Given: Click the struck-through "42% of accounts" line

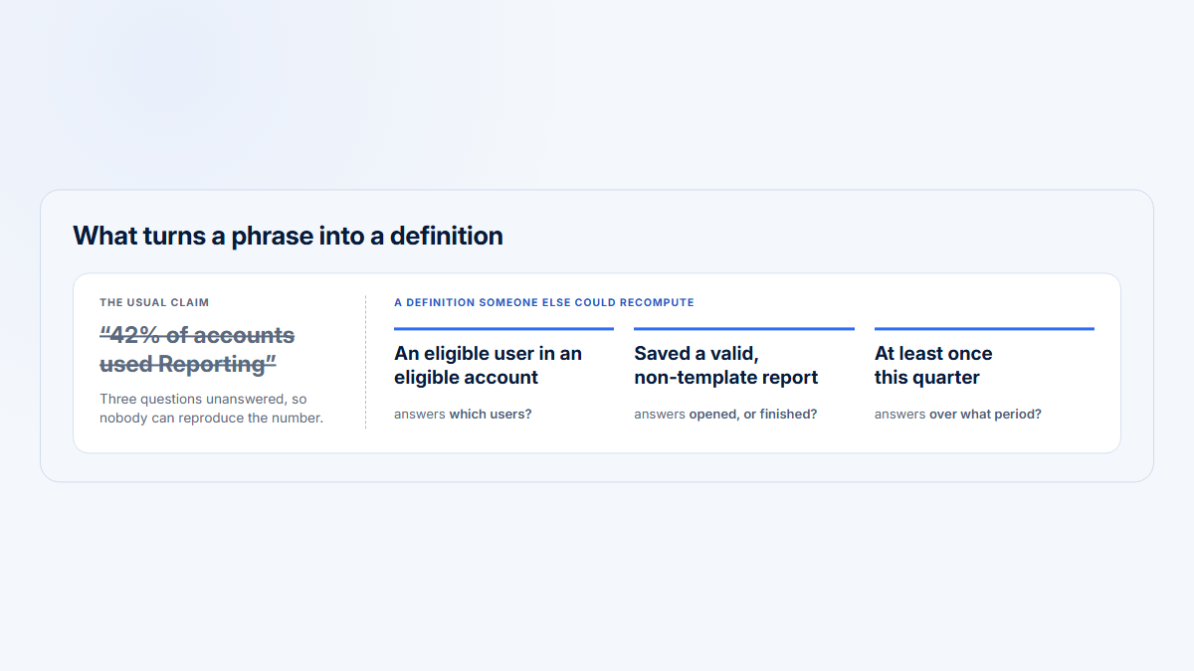Looking at the screenshot, I should pos(197,335).
